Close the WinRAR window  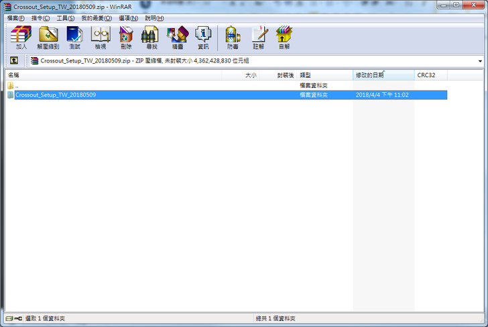point(473,5)
